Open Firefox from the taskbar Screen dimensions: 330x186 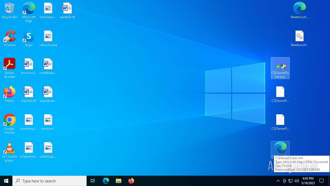pos(131,181)
